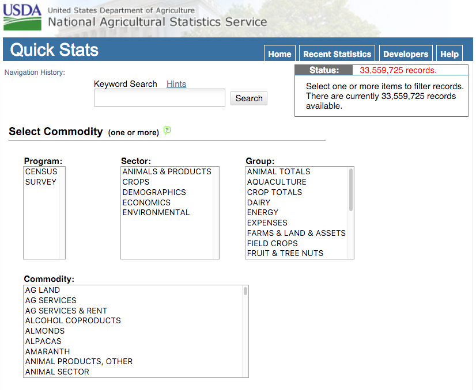The image size is (476, 390).
Task: Select DAIRY group
Action: [297, 202]
